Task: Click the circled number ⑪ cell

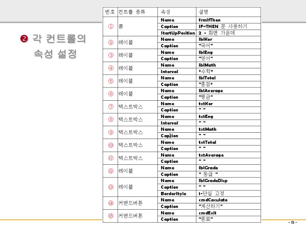Action: click(111, 158)
